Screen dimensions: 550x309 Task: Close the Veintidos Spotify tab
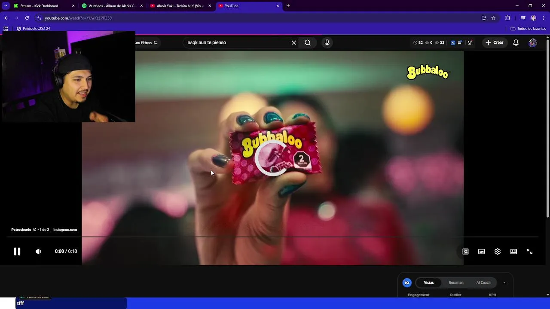click(x=141, y=6)
